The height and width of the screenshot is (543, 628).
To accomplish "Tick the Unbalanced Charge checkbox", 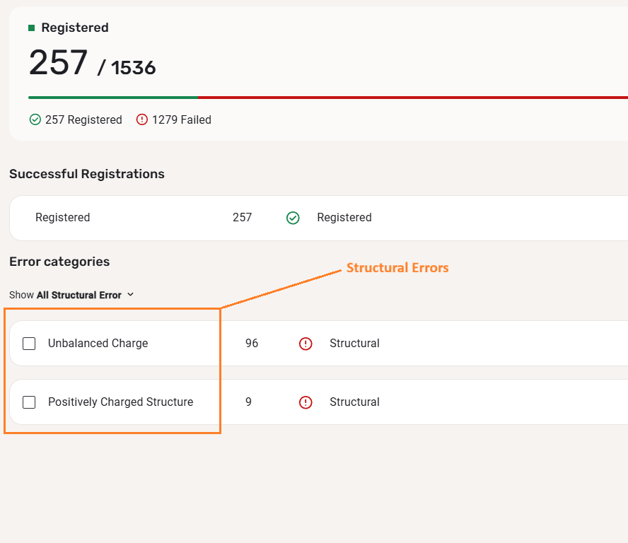I will [x=29, y=344].
